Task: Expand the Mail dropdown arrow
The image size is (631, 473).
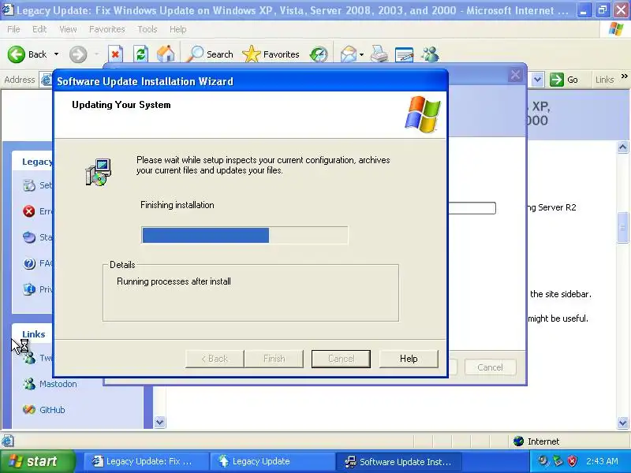Action: point(361,54)
